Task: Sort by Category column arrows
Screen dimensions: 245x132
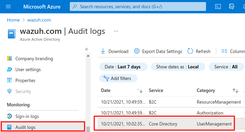Action: pyautogui.click(x=235, y=90)
